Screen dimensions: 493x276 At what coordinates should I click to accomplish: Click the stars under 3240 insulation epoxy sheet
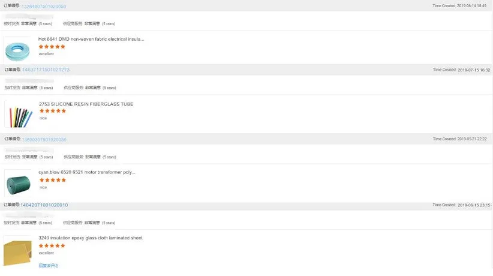coord(52,245)
